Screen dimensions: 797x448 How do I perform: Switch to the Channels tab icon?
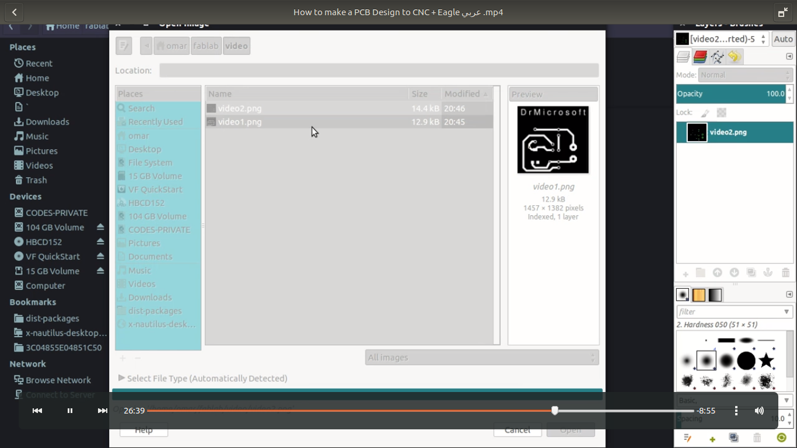click(x=700, y=57)
